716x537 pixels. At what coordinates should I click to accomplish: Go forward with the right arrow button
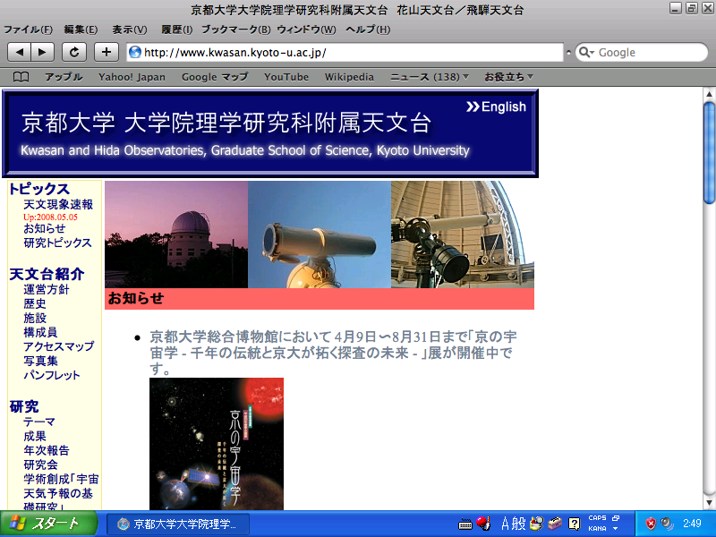point(42,52)
